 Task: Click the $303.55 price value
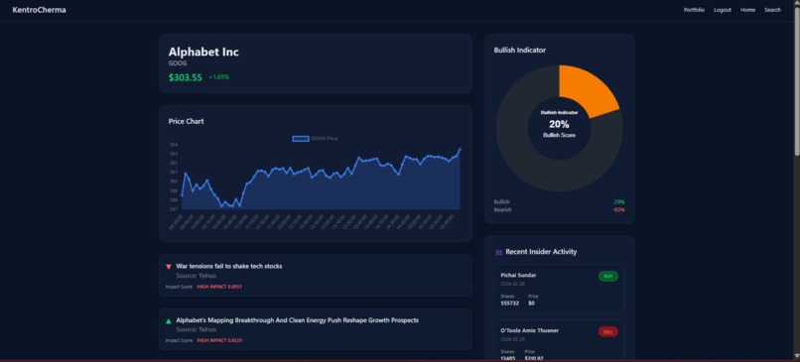coord(186,77)
